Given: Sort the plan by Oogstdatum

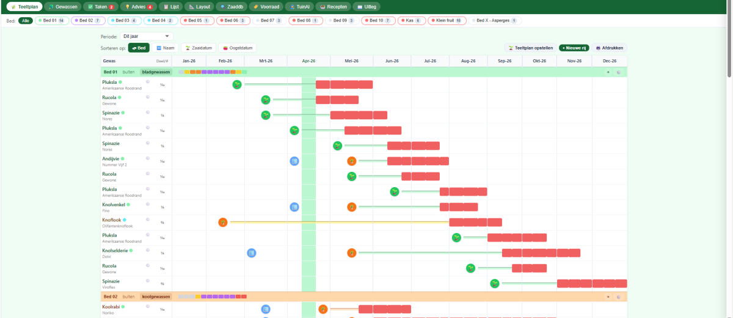Looking at the screenshot, I should tap(238, 48).
